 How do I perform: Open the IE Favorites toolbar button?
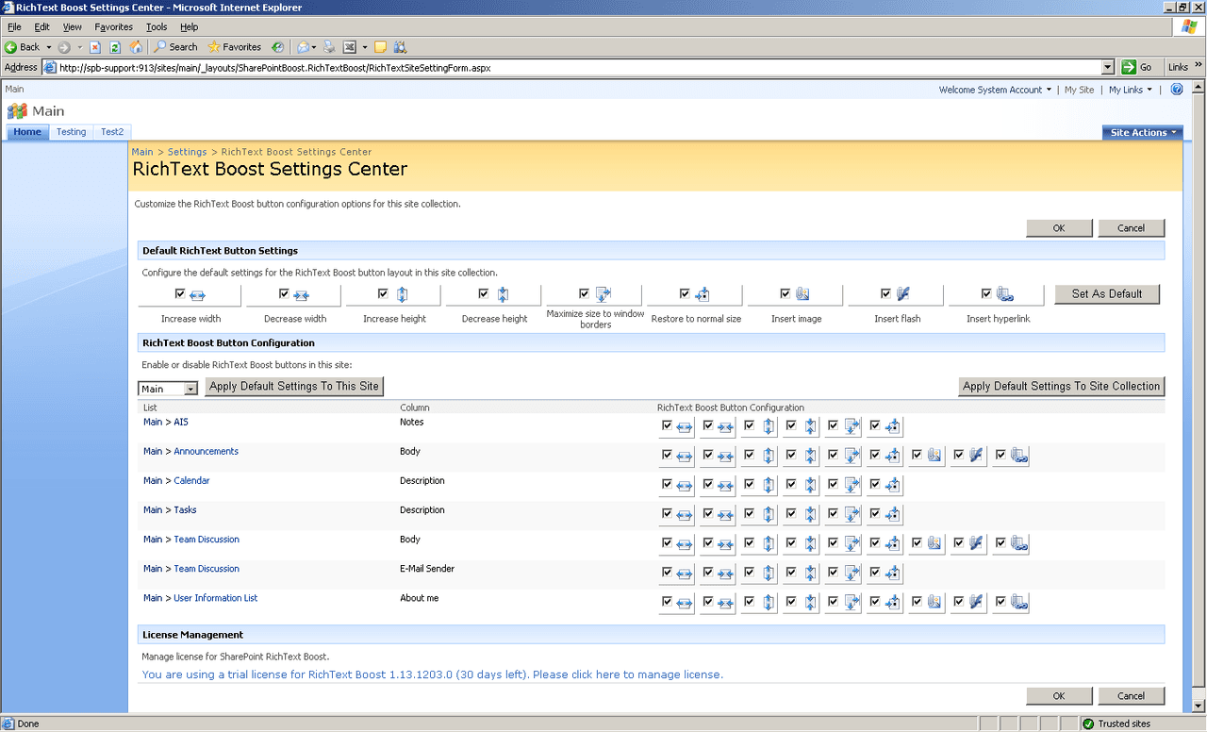tap(235, 47)
